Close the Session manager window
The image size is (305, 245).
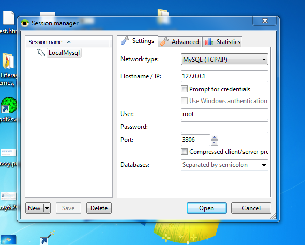265,21
